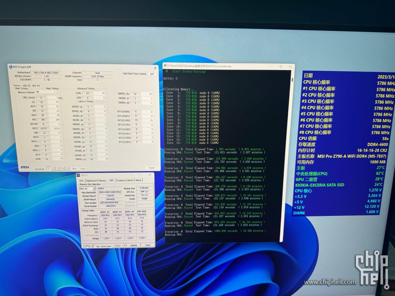The image size is (395, 296).
Task: Click the Module Size value 8 GBytes
Action: pos(144,188)
